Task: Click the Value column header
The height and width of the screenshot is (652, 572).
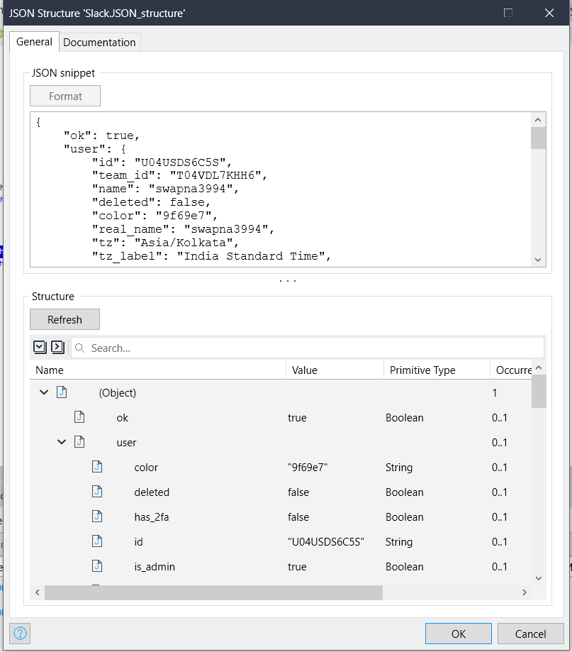Action: (x=335, y=370)
